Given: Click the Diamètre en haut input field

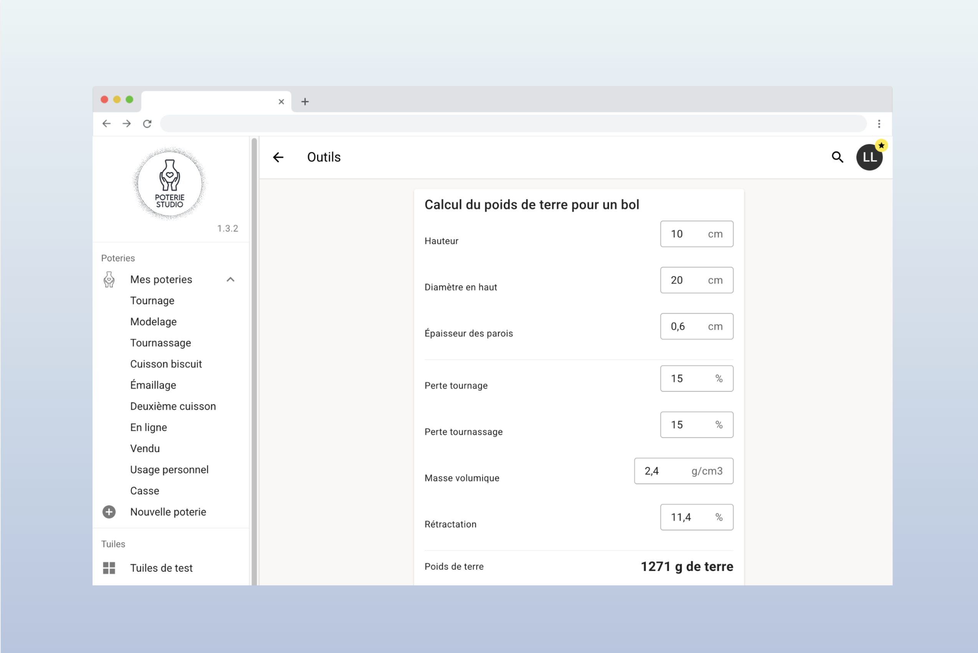Looking at the screenshot, I should pos(696,280).
